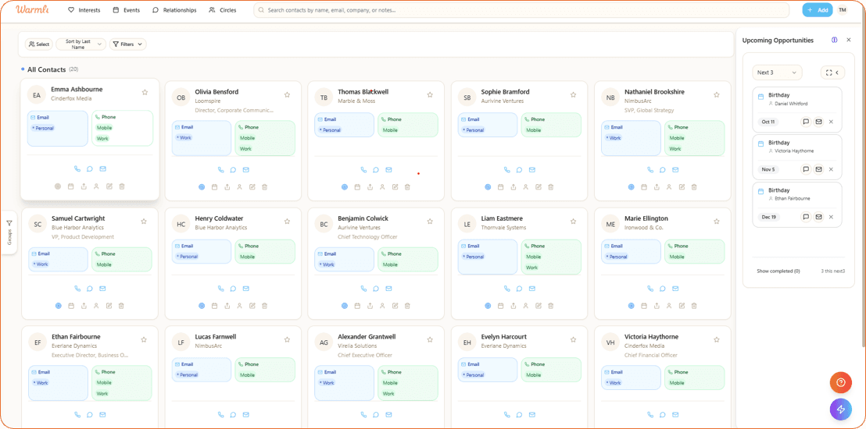Toggle the star on Liam Eastmere's card
This screenshot has width=866, height=429.
(573, 221)
